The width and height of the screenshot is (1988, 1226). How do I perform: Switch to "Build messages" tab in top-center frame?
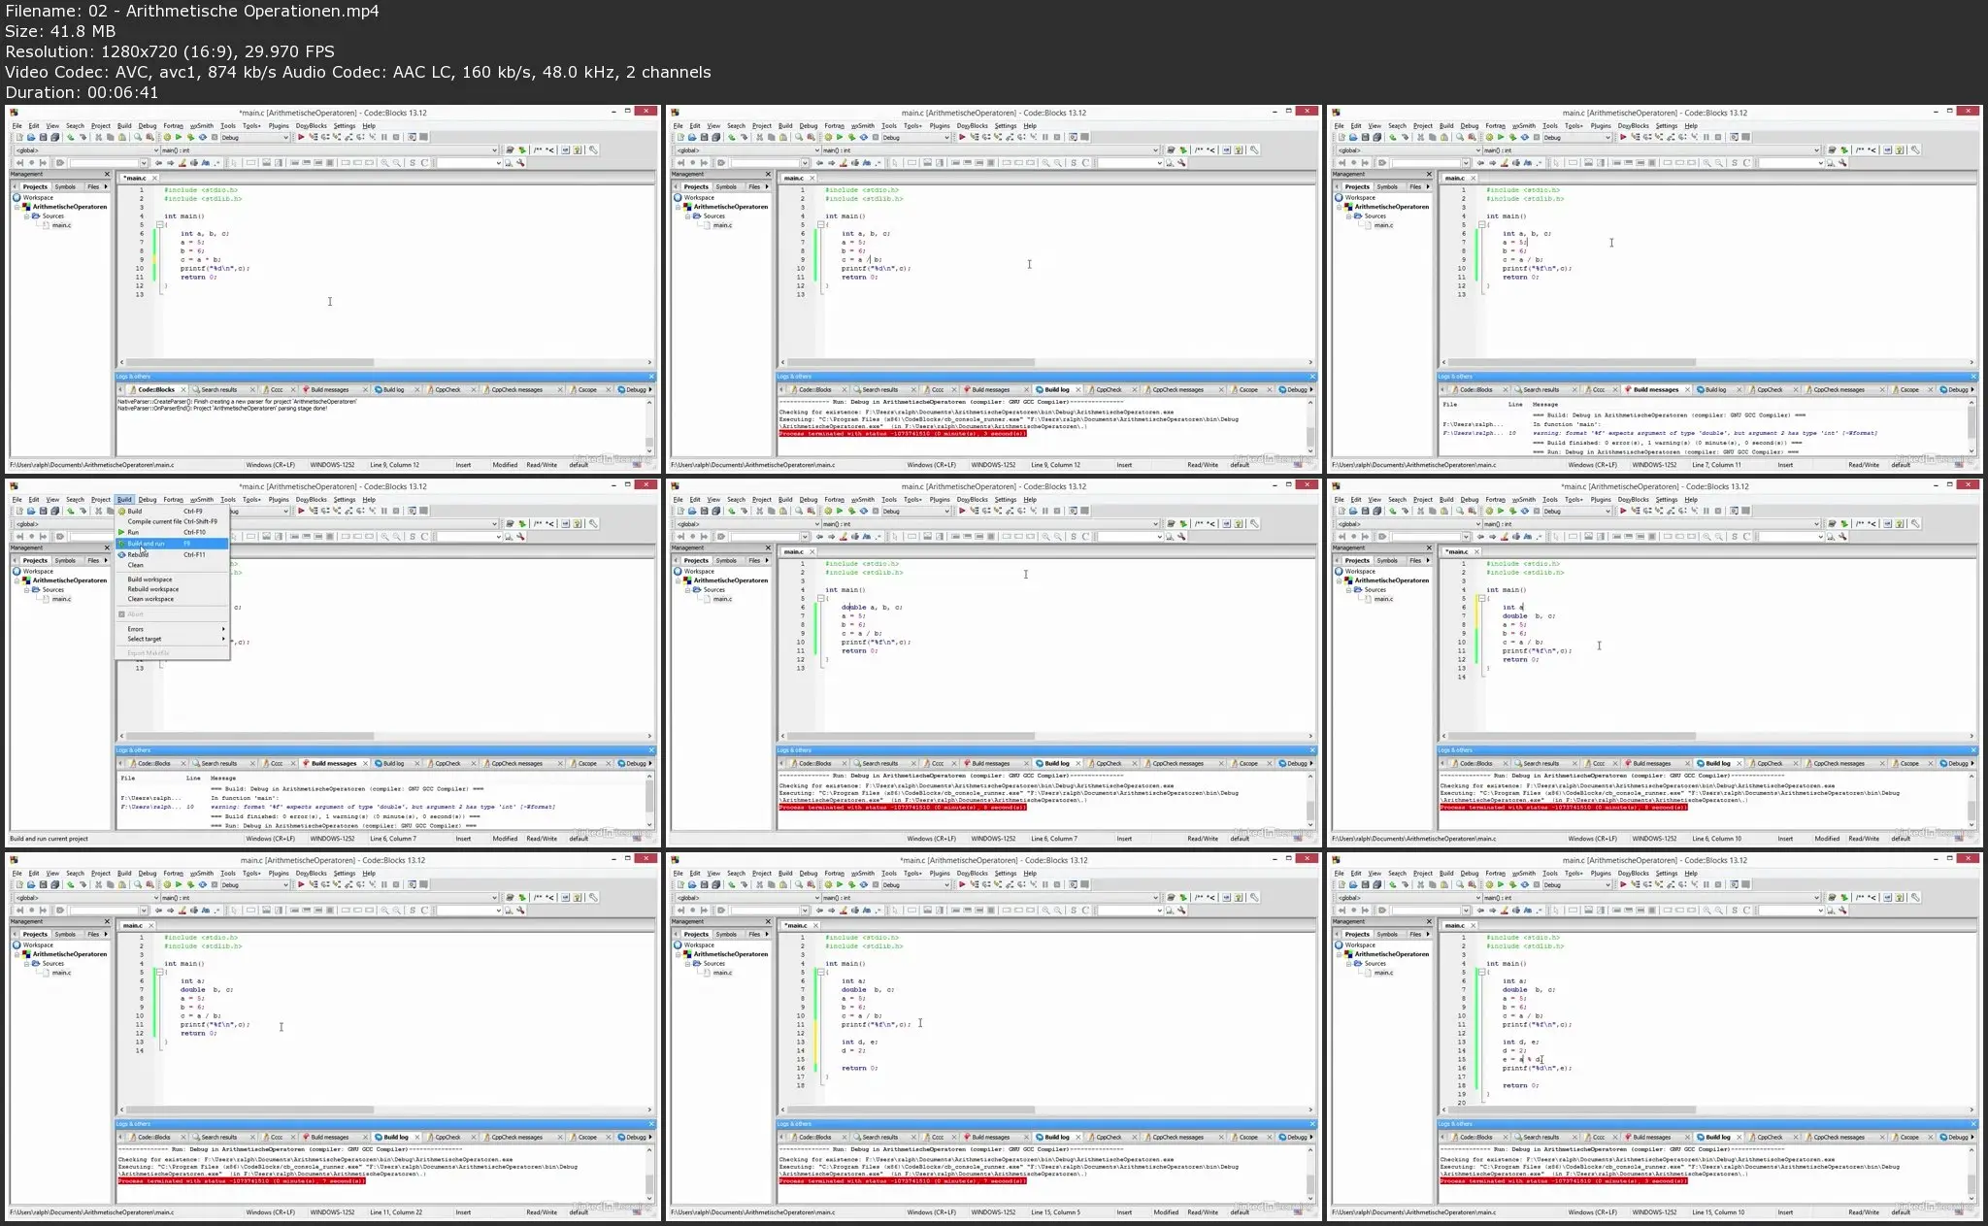990,389
